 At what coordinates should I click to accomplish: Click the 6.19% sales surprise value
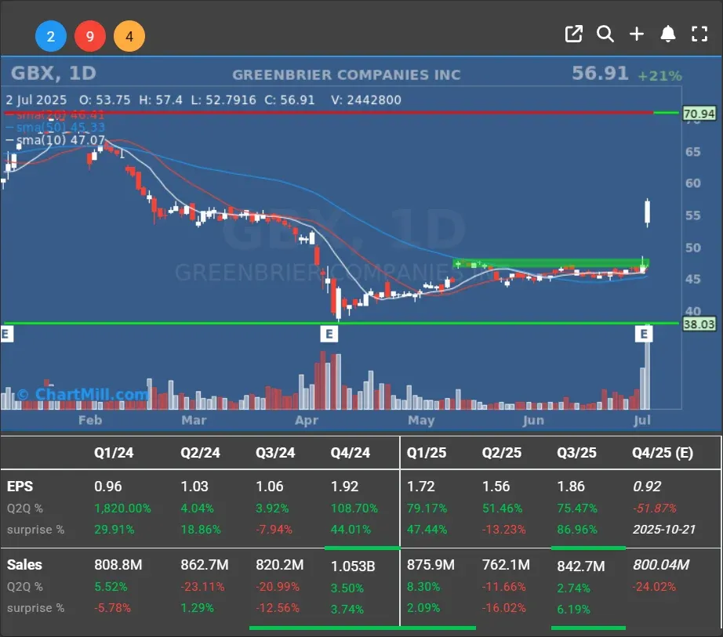[x=573, y=610]
